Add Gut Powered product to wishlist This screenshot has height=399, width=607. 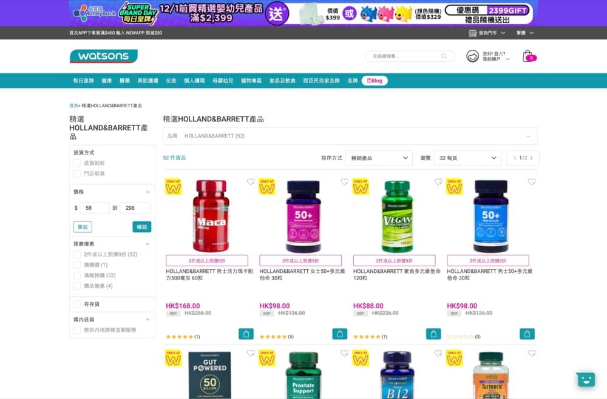251,353
